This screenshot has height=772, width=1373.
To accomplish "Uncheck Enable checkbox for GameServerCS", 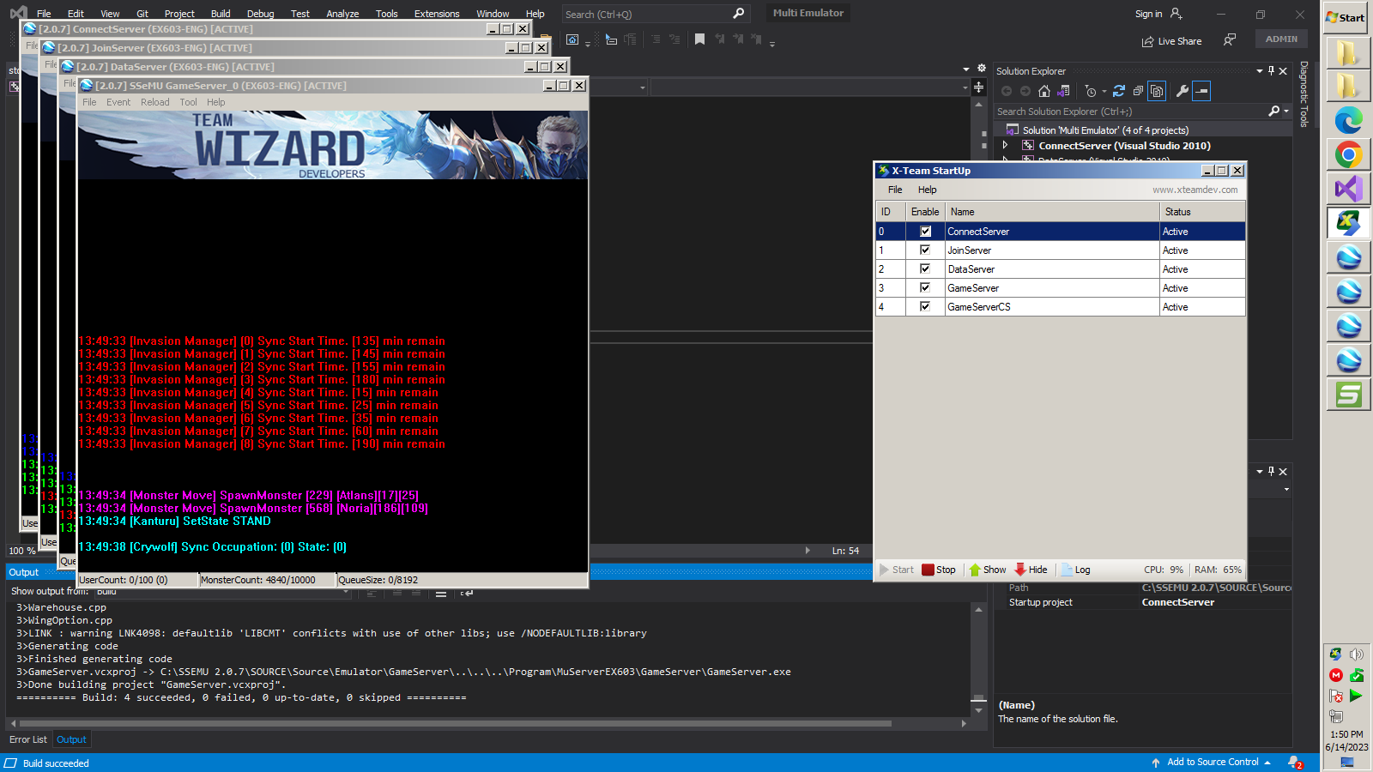I will click(925, 307).
